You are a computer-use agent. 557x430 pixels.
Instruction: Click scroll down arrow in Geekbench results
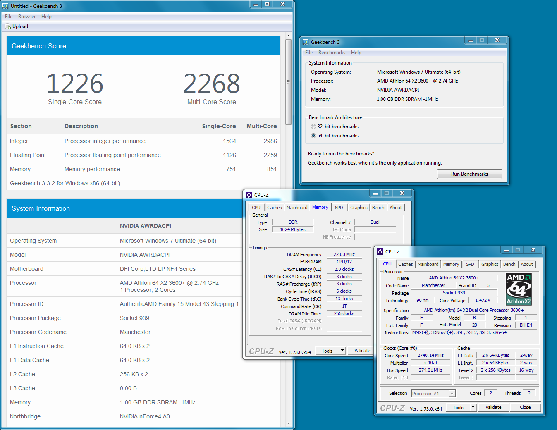(x=289, y=423)
